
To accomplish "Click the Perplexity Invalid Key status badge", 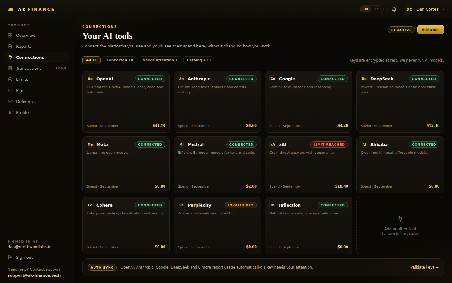I will (241, 205).
